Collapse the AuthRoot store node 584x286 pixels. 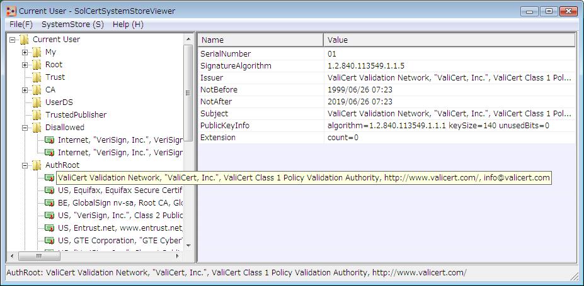click(25, 165)
